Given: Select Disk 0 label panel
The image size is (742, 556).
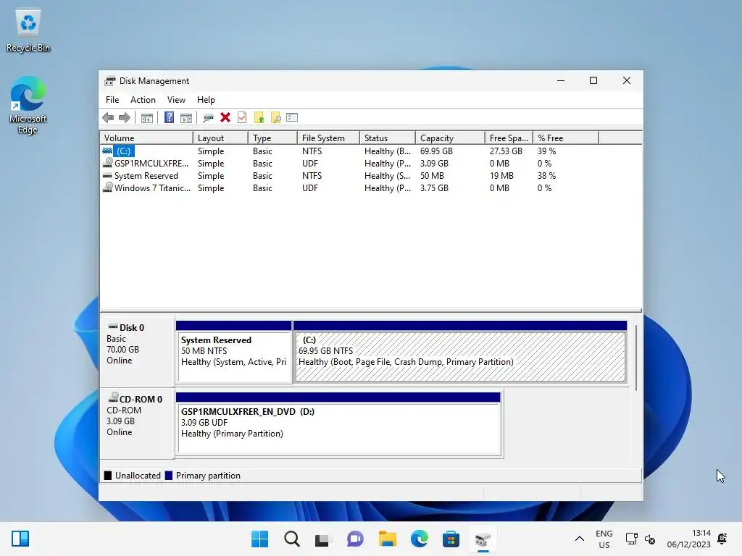Looking at the screenshot, I should click(x=137, y=352).
